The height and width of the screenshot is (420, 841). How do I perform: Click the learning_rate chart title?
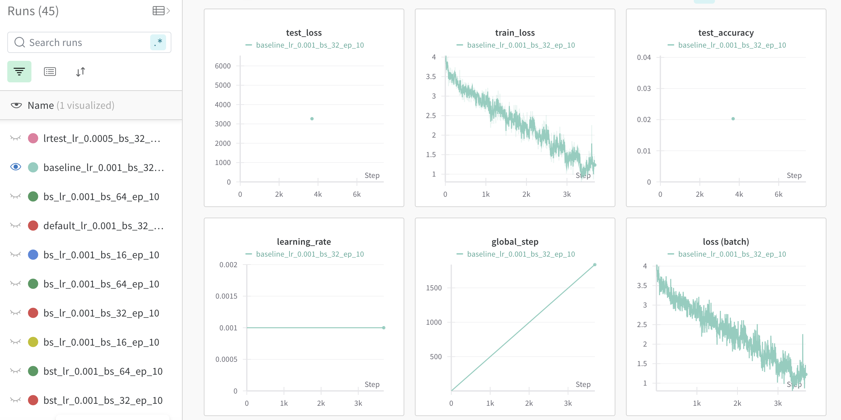[304, 242]
